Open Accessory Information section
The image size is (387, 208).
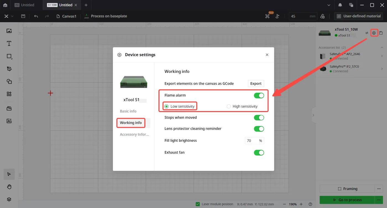tap(134, 134)
